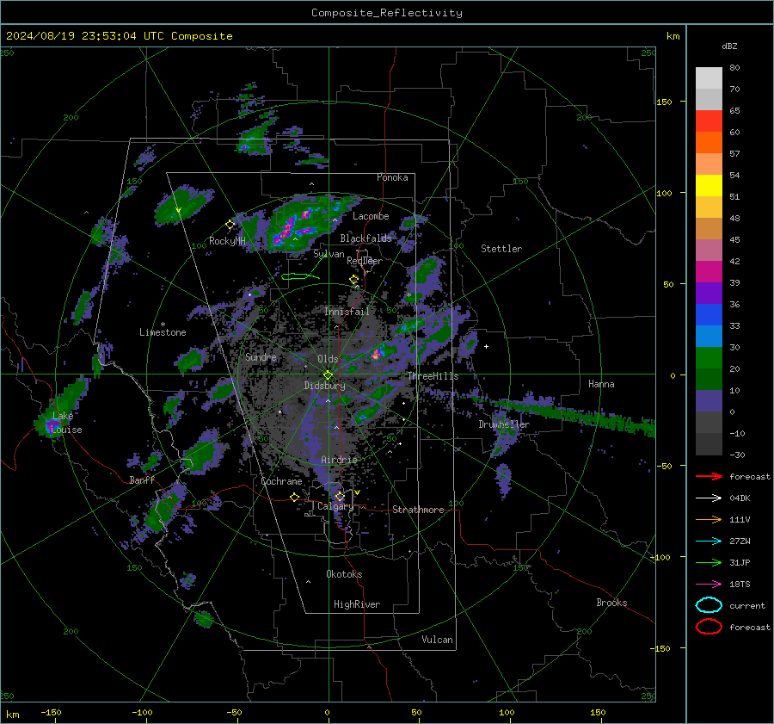Click the Vulcan city label
774x724 pixels.
437,640
